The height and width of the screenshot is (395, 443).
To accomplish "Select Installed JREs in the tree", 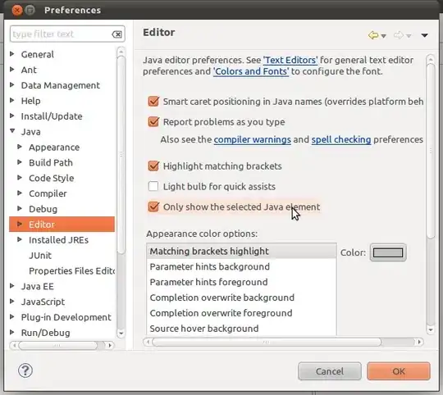I will pyautogui.click(x=58, y=240).
